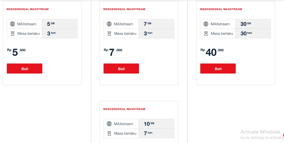
Task: Open WEEKENDDEAL MAXSTREAM title of 7 GB card
Action: (x=124, y=9)
